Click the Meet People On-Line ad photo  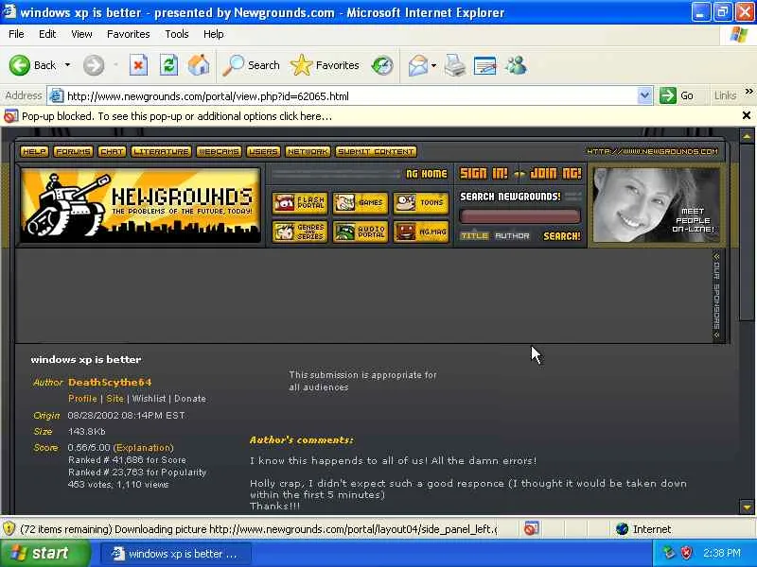point(657,205)
